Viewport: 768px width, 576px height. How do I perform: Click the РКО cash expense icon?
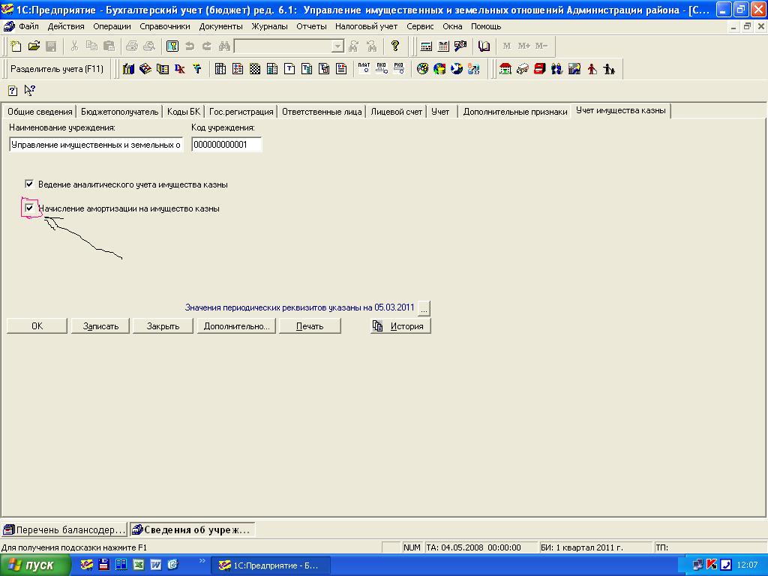coord(398,69)
